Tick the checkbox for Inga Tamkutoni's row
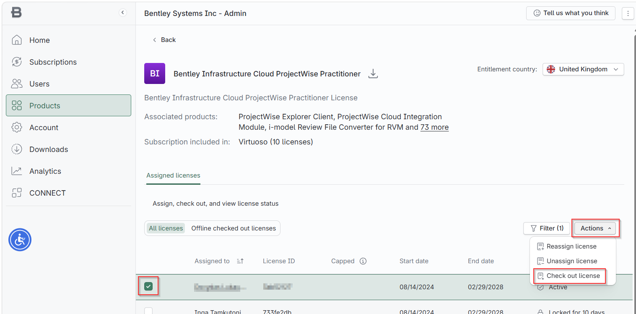Screen dimensions: 636x314 coord(148,311)
